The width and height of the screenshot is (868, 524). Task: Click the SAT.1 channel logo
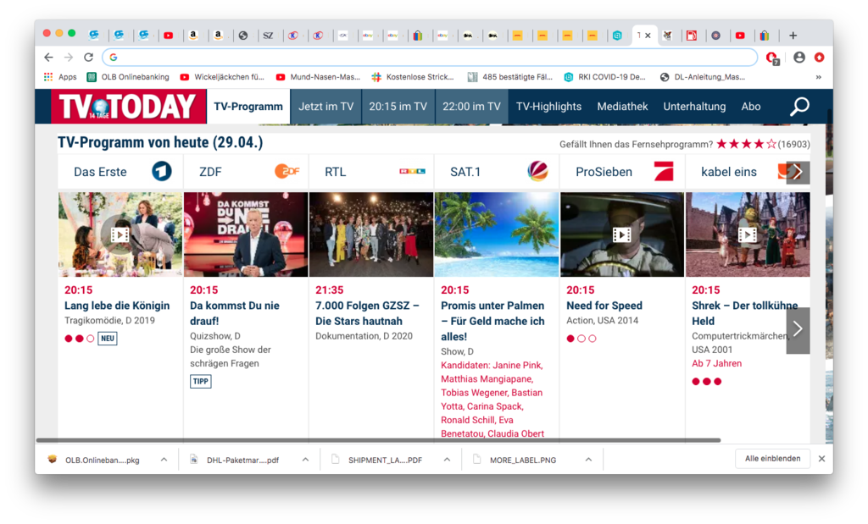[x=537, y=171]
